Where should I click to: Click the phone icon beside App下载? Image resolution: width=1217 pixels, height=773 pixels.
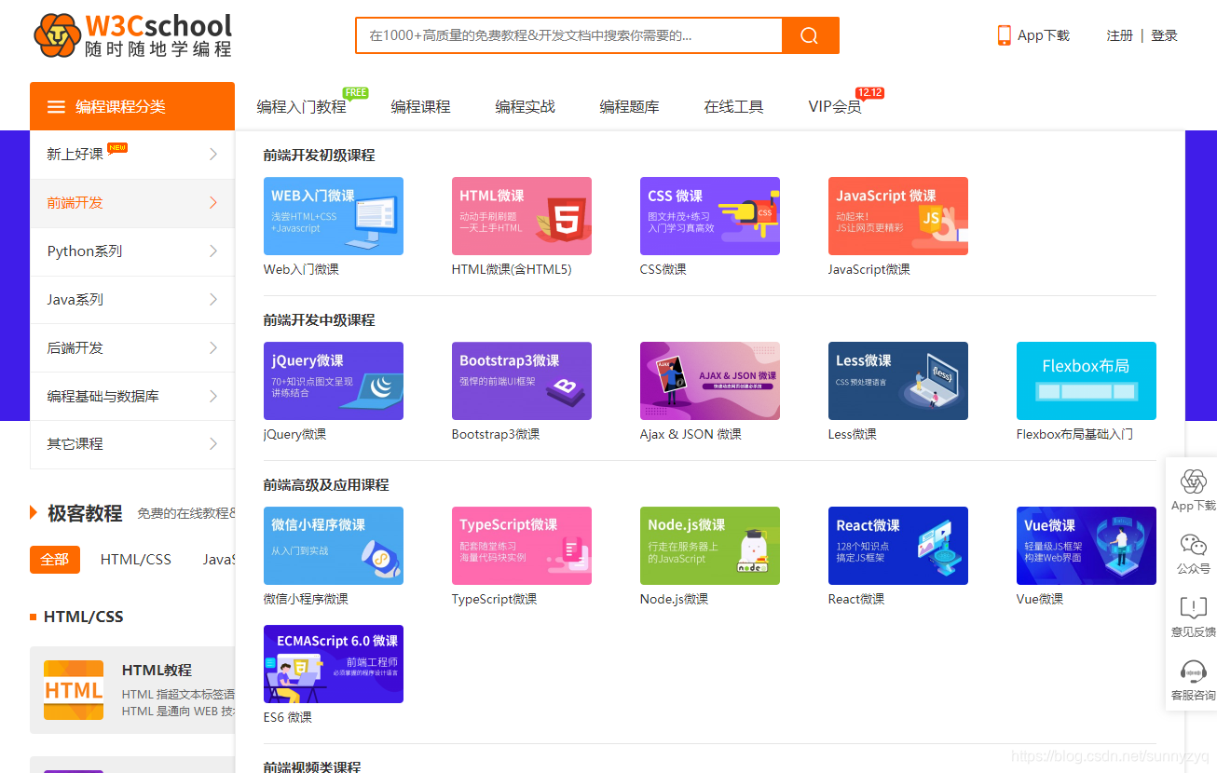1005,35
